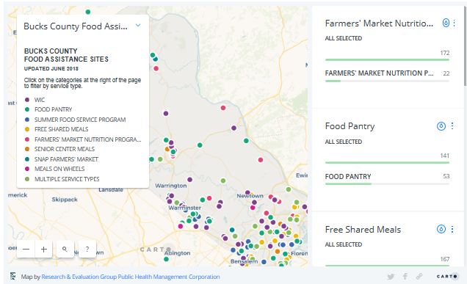Open the map help question mark
467x284 pixels.
coord(87,250)
